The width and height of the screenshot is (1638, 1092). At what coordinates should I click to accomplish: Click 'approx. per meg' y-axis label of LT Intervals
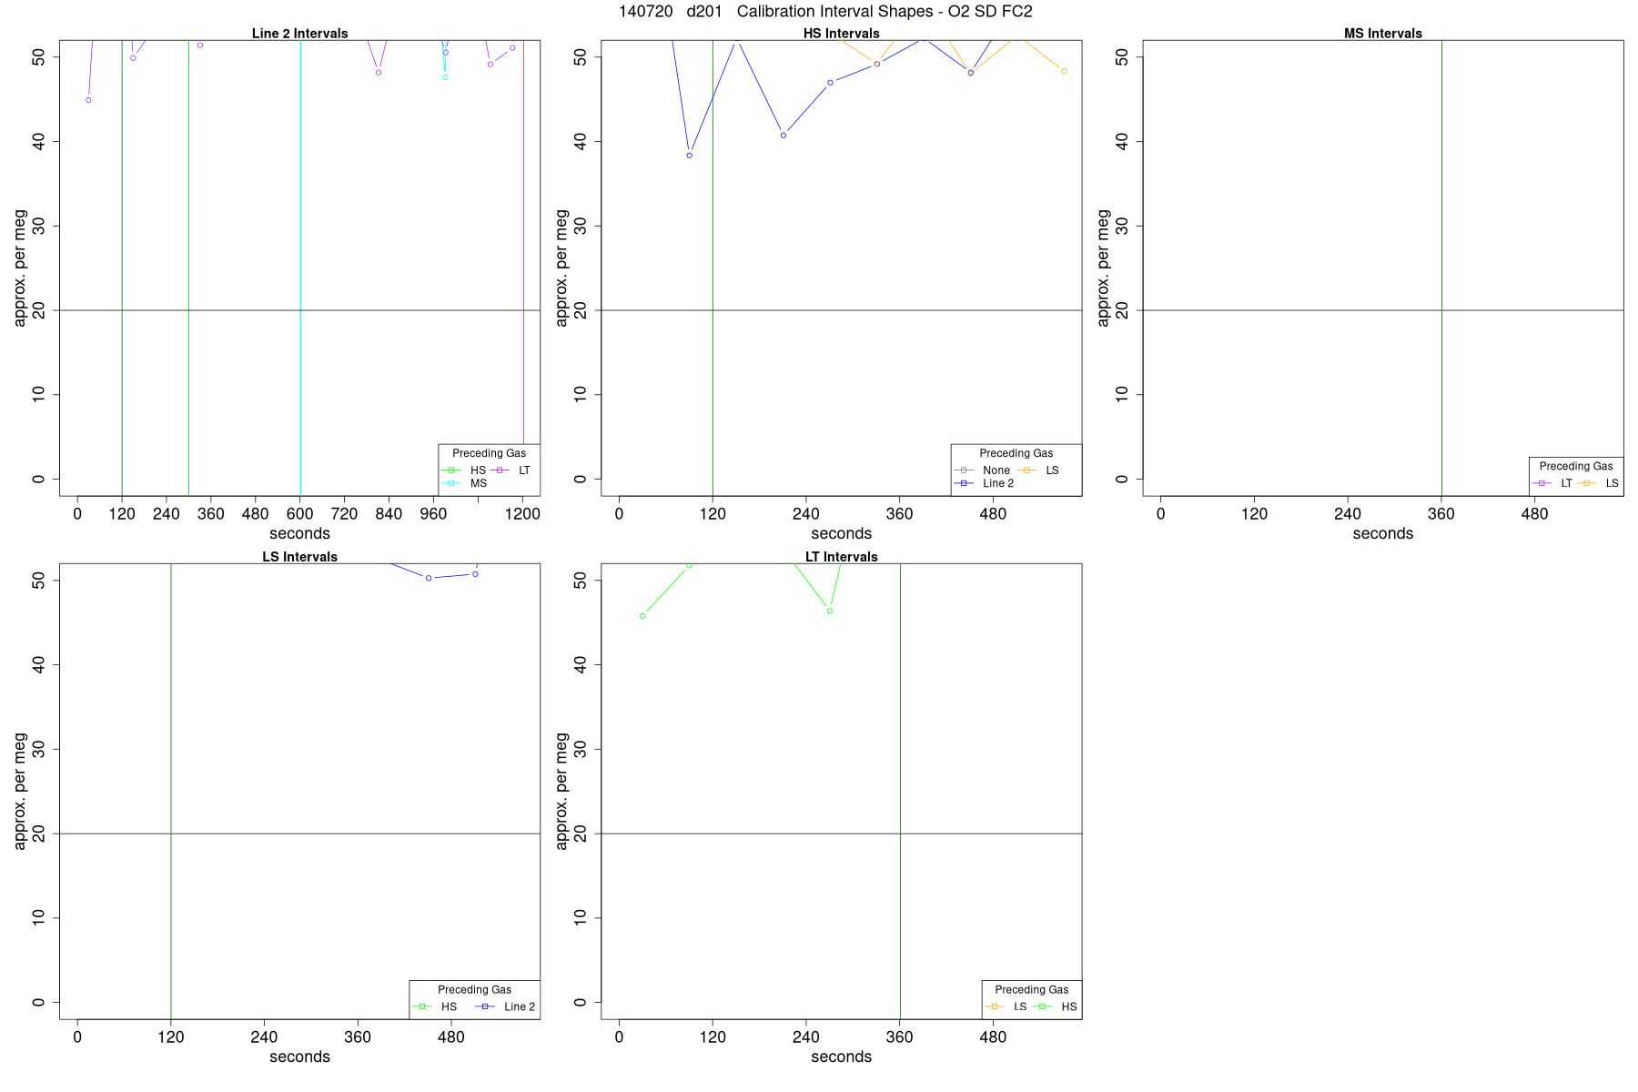(x=561, y=791)
